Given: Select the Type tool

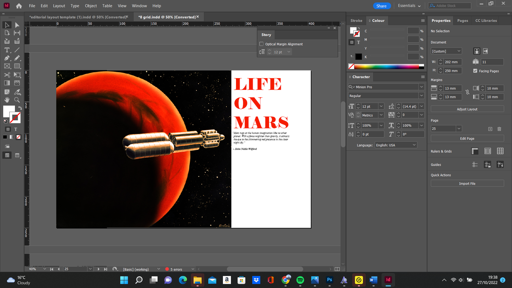Looking at the screenshot, I should tap(7, 50).
